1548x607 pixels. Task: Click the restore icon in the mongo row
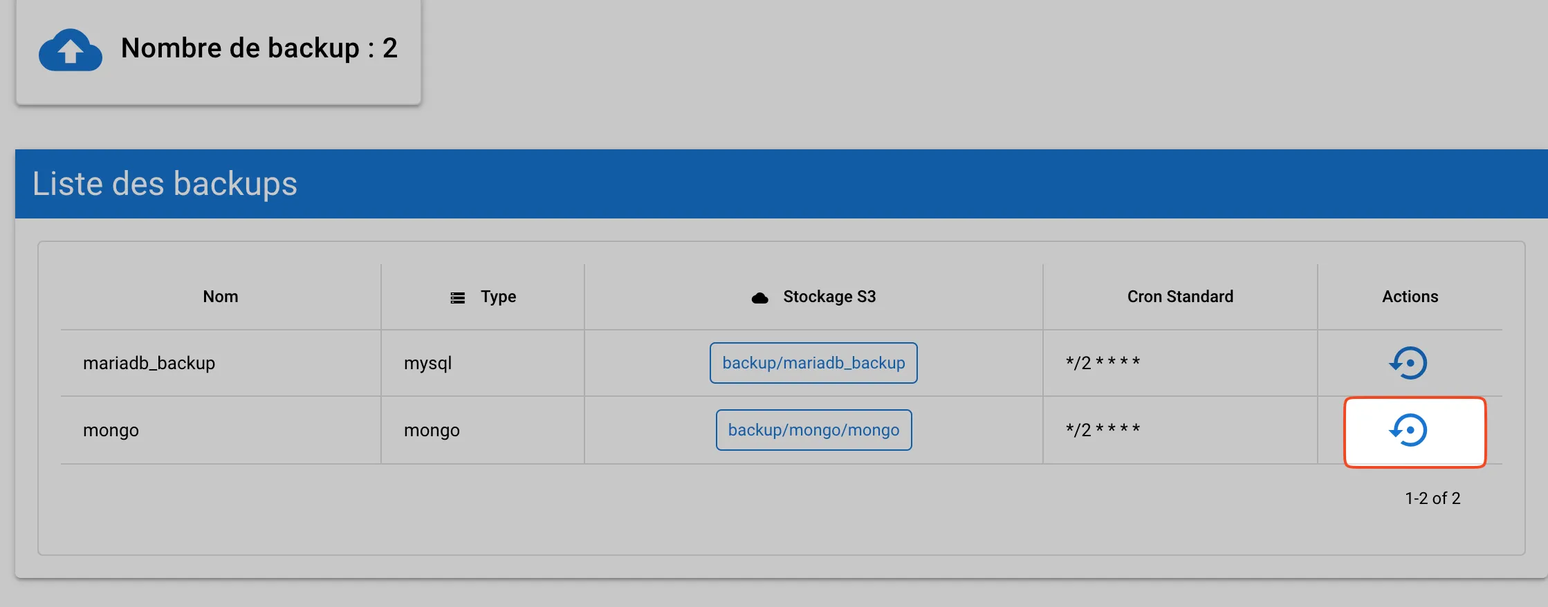pyautogui.click(x=1408, y=430)
